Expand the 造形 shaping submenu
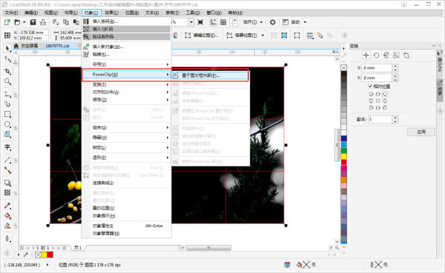 coord(127,158)
